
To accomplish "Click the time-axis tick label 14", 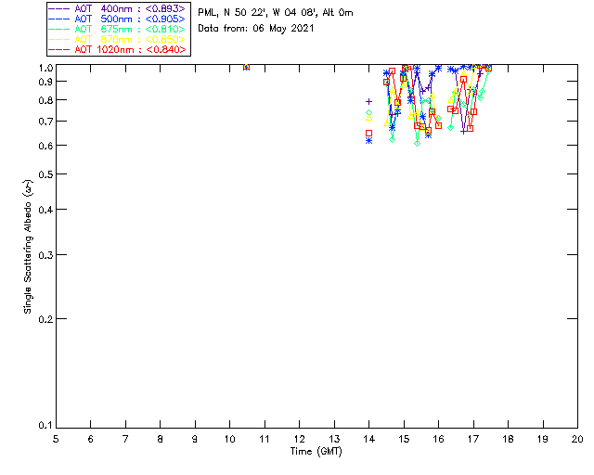I will click(369, 439).
